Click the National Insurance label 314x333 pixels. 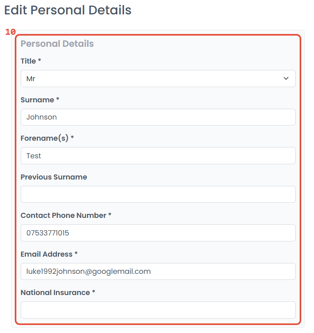(55, 293)
